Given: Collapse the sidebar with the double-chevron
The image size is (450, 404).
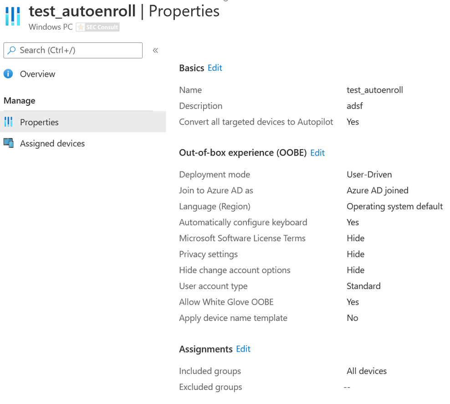Looking at the screenshot, I should (x=155, y=50).
